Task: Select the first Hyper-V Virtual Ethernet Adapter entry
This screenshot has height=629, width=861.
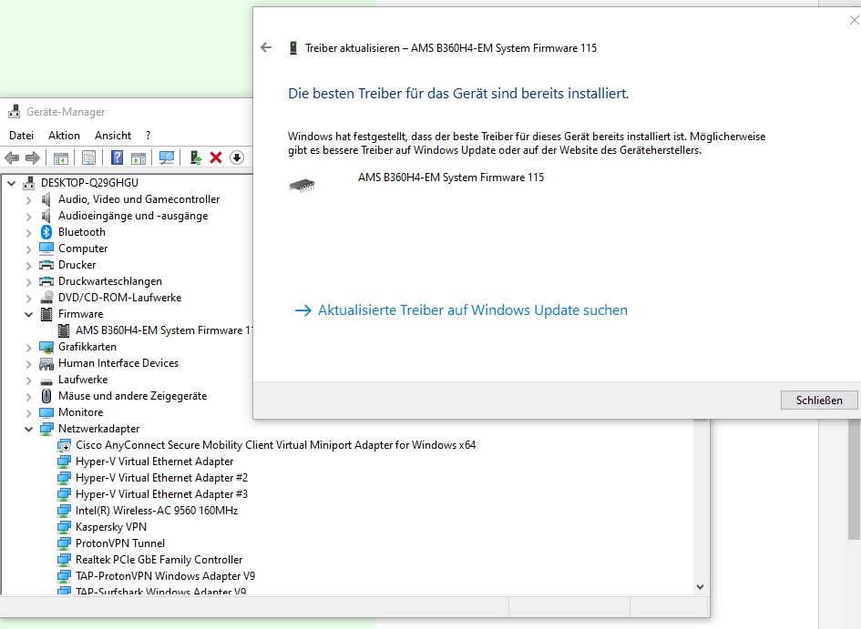Action: pos(154,462)
